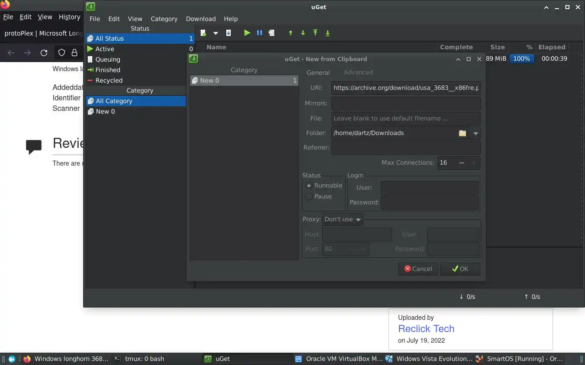
Task: Click the Cancel button in dialog
Action: [x=418, y=269]
